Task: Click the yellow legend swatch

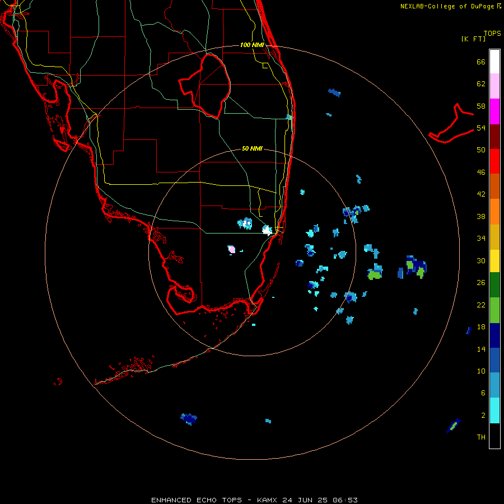Action: pos(494,260)
